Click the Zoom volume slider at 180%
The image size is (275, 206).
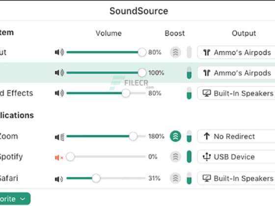point(106,136)
